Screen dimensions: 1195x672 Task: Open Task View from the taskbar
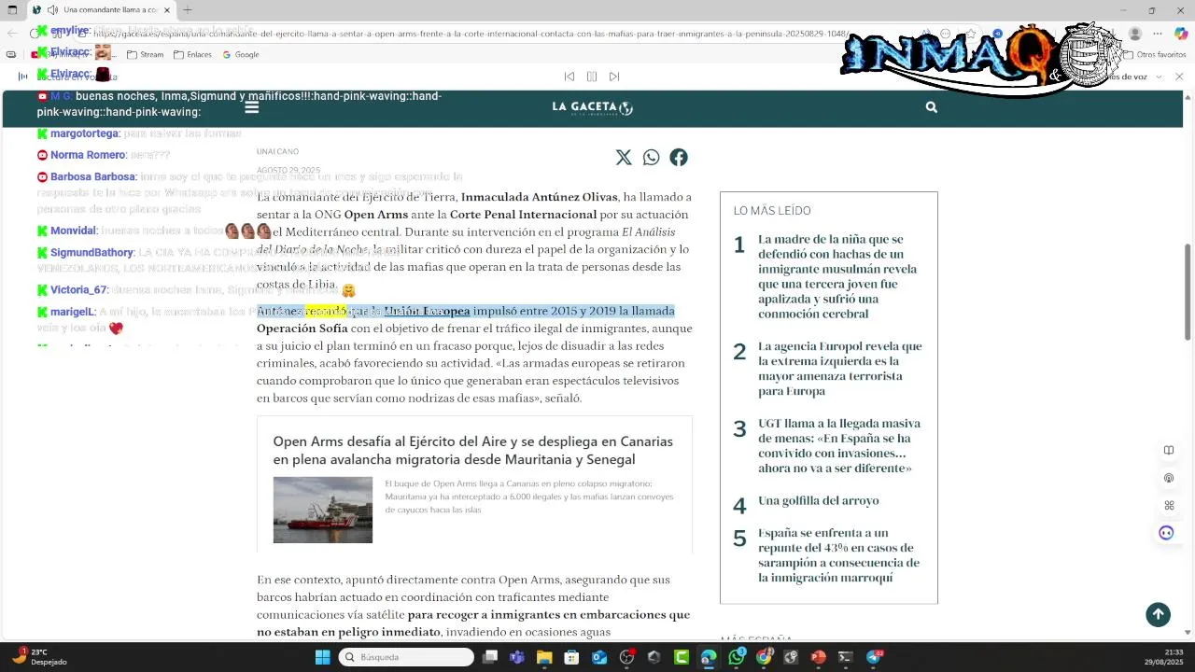pos(490,657)
